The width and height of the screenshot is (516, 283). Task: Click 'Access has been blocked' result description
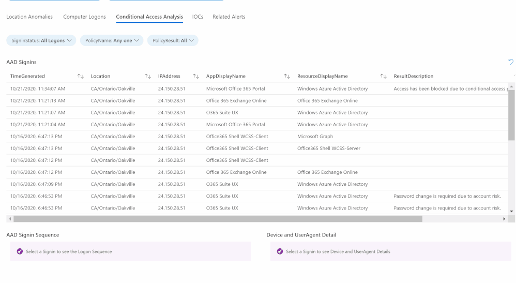[450, 88]
